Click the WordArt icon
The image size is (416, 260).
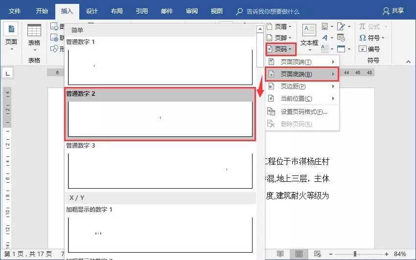(325, 38)
